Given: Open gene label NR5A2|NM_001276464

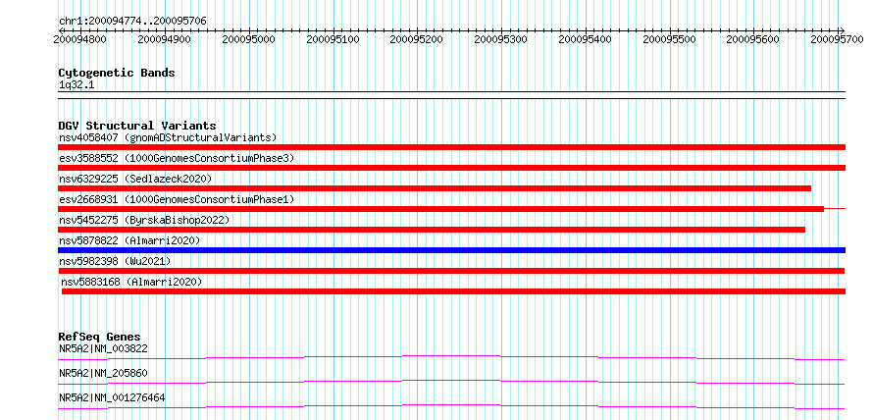Looking at the screenshot, I should [112, 397].
